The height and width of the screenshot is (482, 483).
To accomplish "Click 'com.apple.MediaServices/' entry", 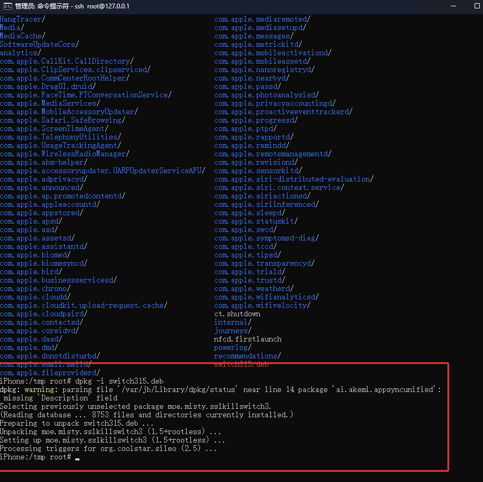I will point(50,103).
